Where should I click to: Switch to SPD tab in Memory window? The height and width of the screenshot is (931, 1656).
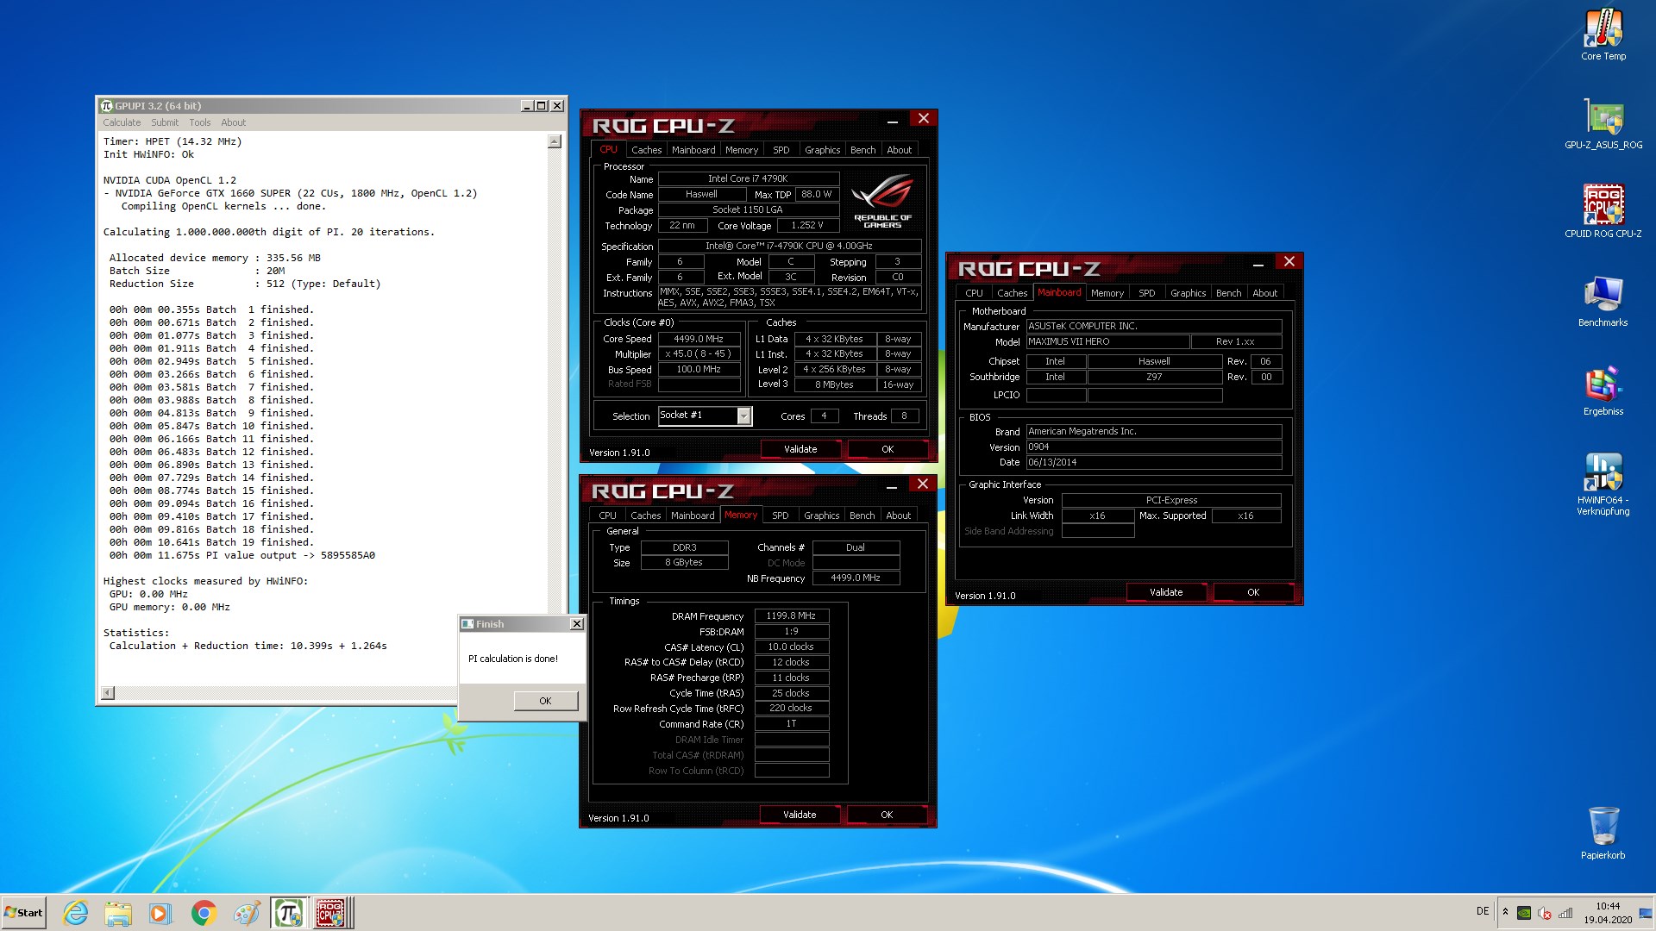[781, 515]
